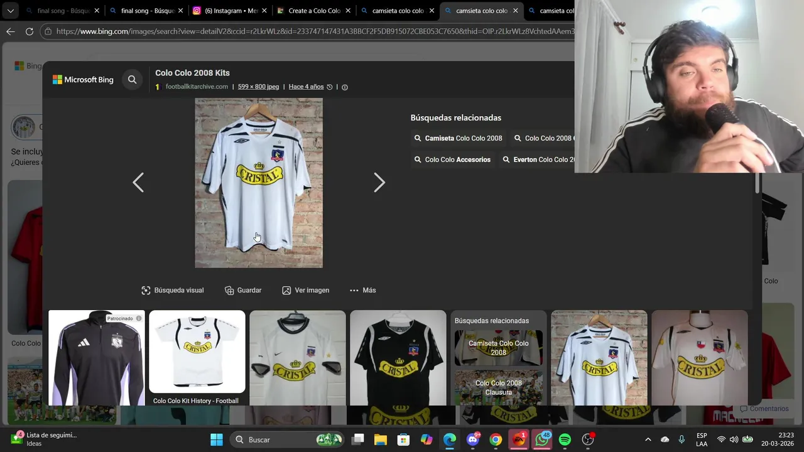The image size is (804, 452).
Task: Open File Explorer from taskbar
Action: pyautogui.click(x=381, y=439)
